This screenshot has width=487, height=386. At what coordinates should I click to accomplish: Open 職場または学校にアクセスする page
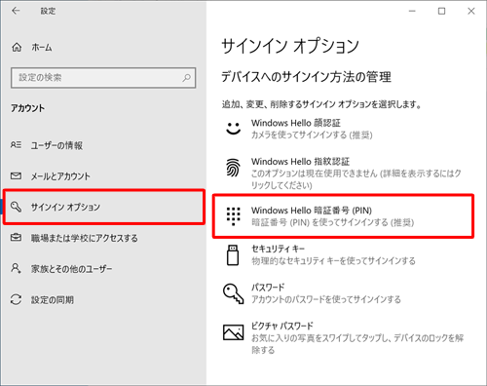point(84,238)
